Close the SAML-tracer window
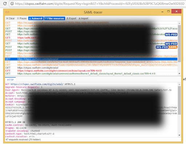This screenshot has height=144, width=186. (x=177, y=11)
